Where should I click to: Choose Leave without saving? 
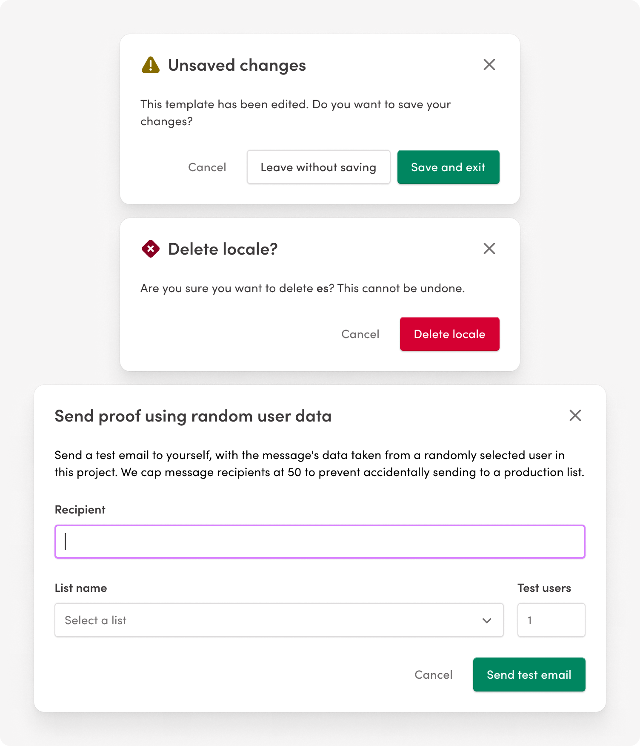coord(318,167)
